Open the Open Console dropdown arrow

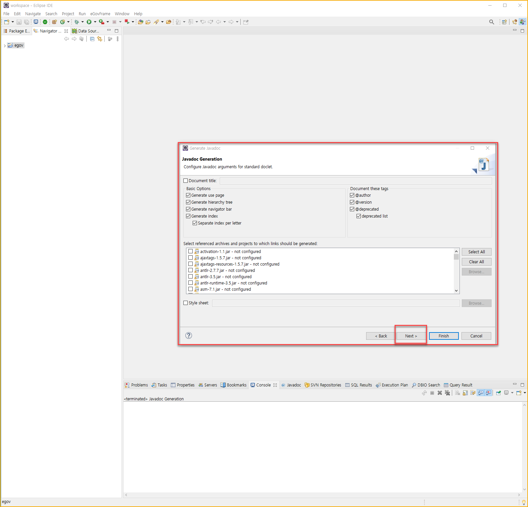click(x=525, y=393)
